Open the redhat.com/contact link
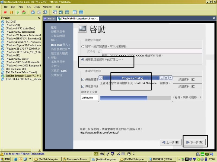This screenshot has width=217, height=162. tap(99, 133)
